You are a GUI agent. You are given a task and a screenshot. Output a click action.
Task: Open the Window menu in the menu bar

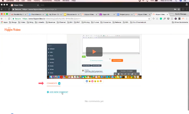[x=66, y=1]
